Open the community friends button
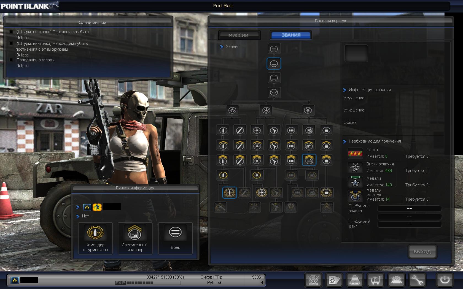 point(396,280)
